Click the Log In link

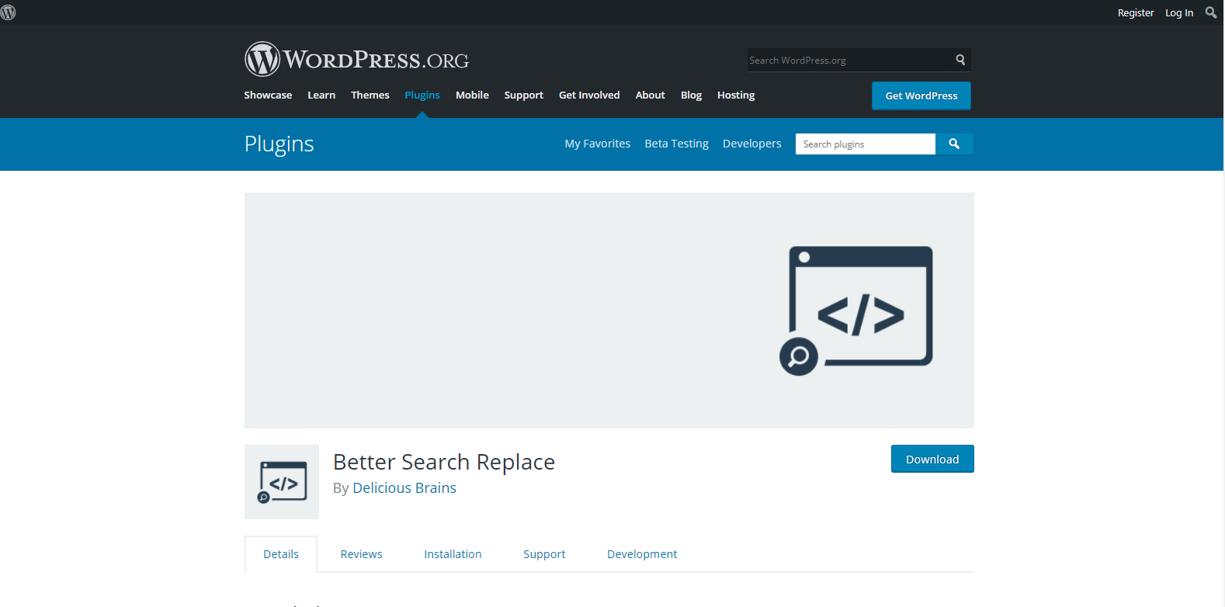(x=1178, y=13)
